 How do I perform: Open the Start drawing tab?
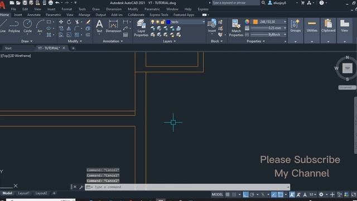tap(8, 48)
